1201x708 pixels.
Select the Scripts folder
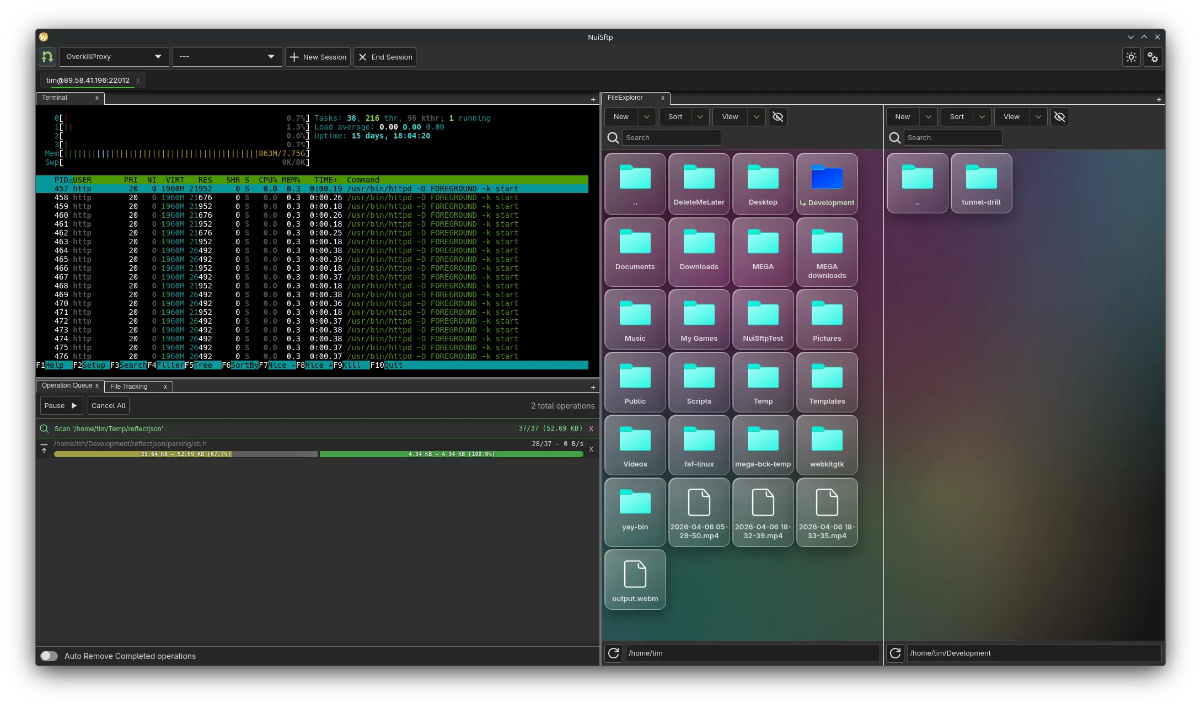point(699,383)
